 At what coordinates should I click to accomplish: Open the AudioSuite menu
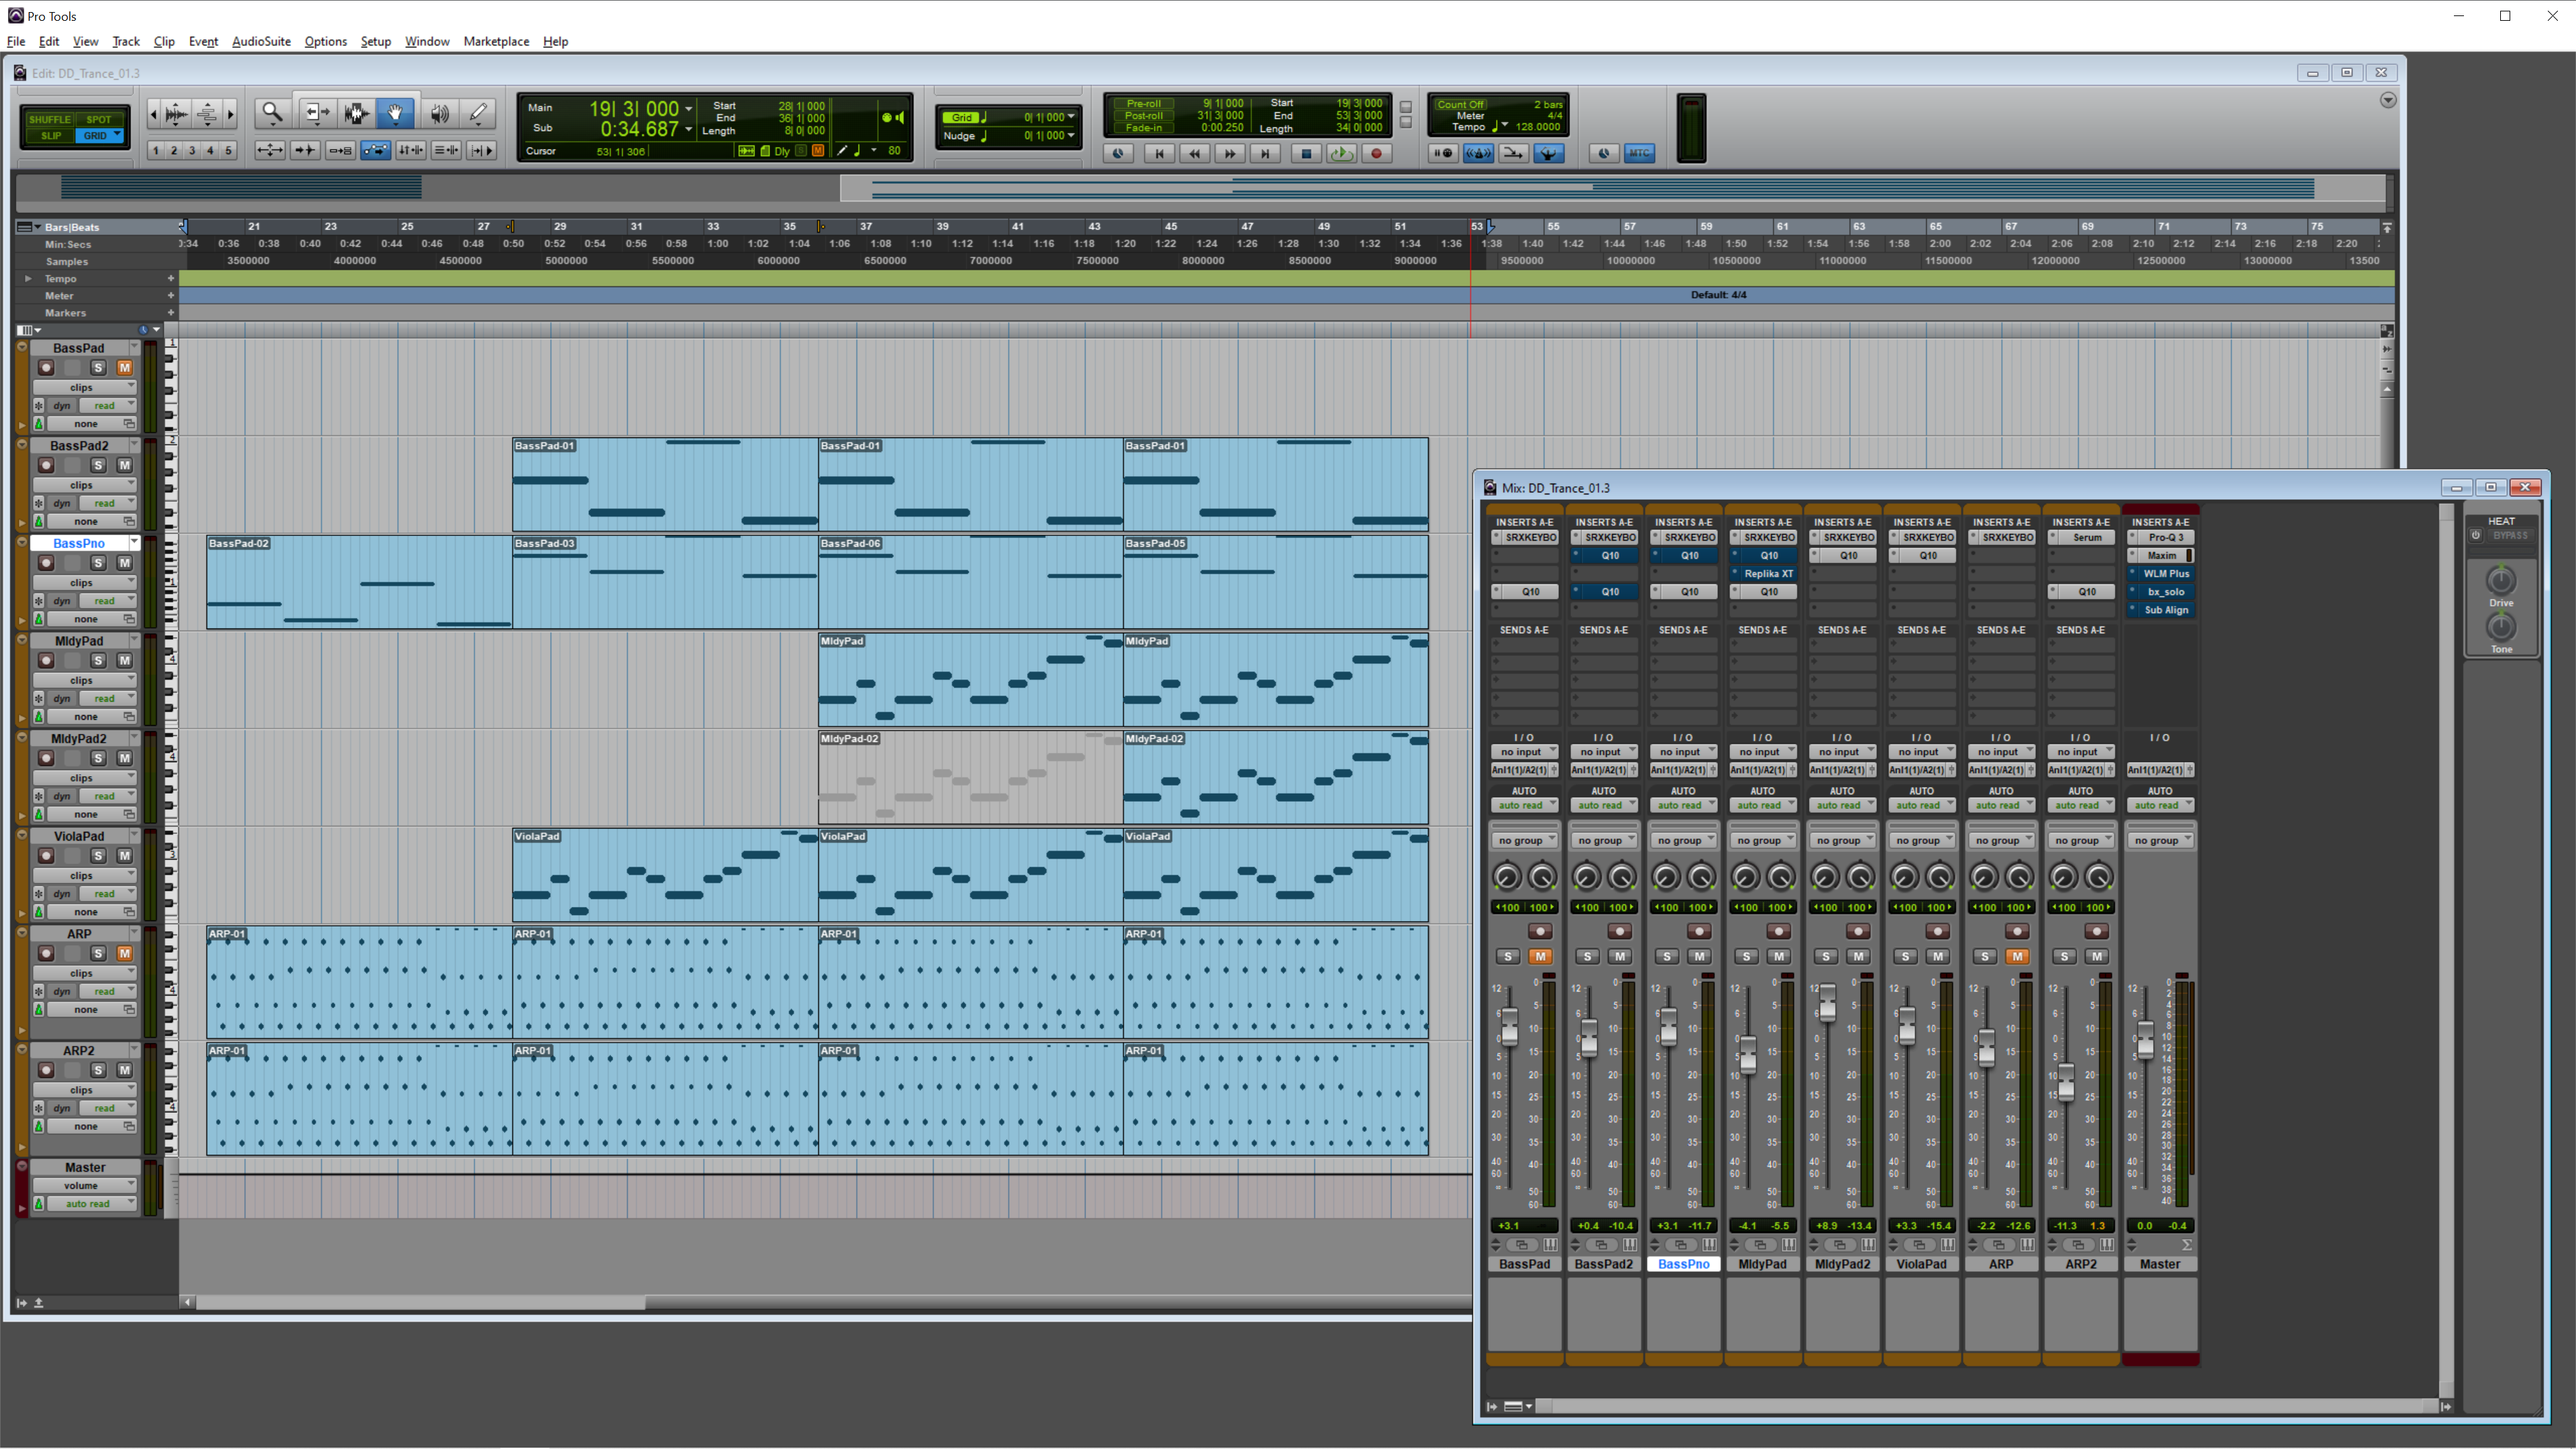pyautogui.click(x=261, y=41)
